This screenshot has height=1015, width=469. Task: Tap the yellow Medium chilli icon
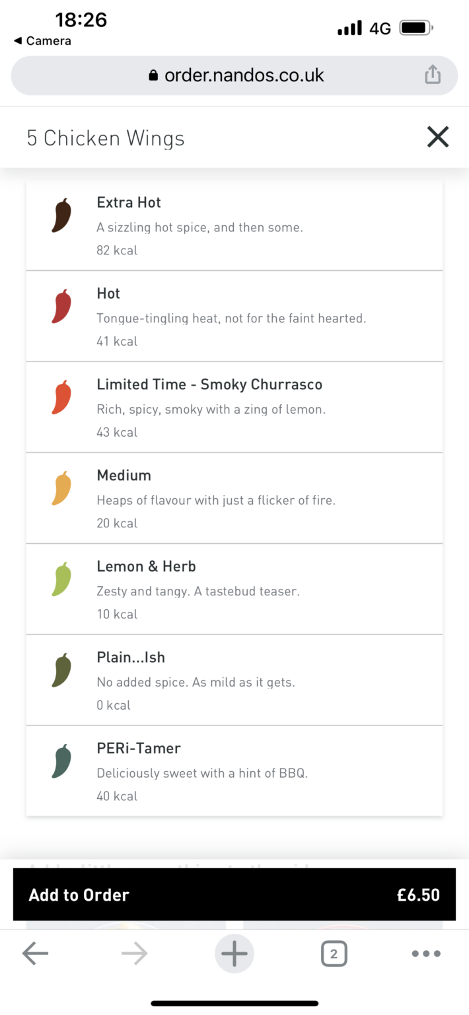click(x=61, y=489)
